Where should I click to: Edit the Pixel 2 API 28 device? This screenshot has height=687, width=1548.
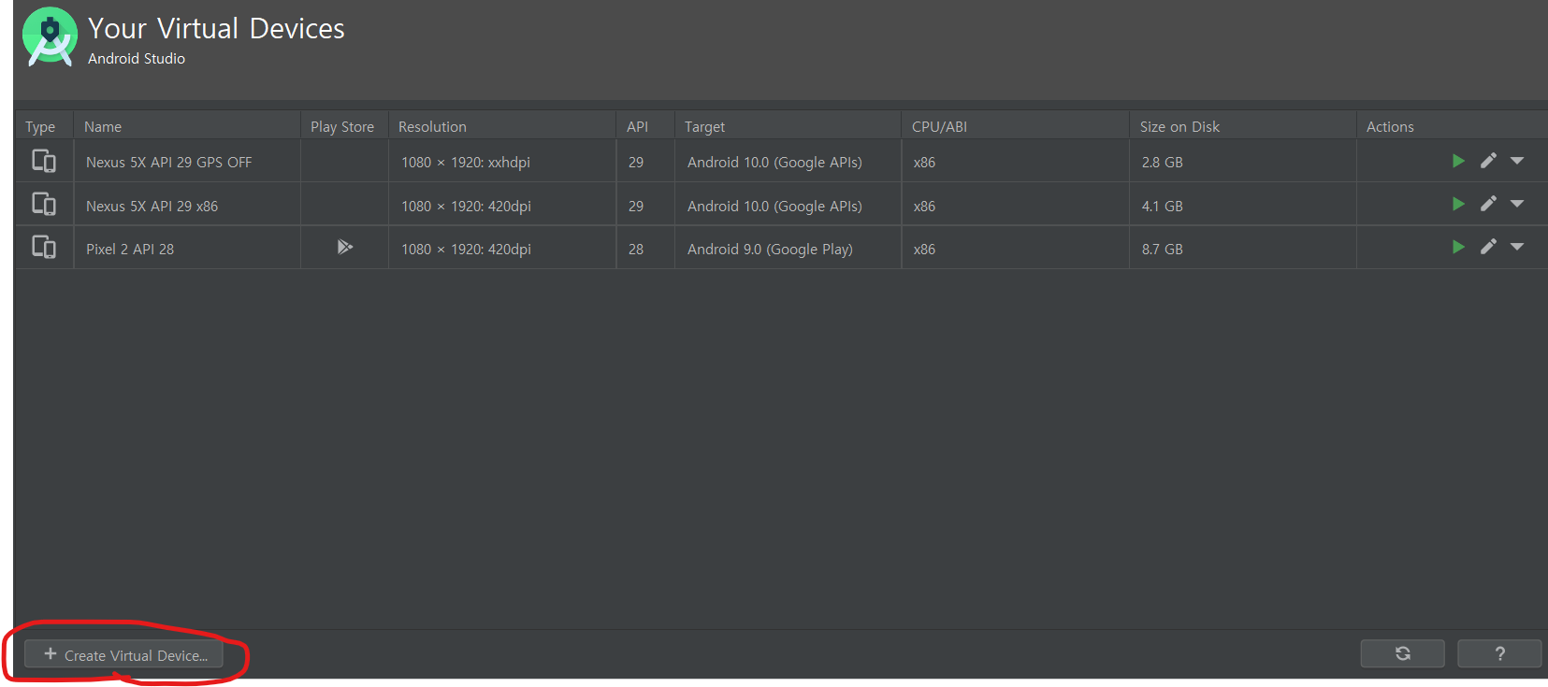[1488, 247]
